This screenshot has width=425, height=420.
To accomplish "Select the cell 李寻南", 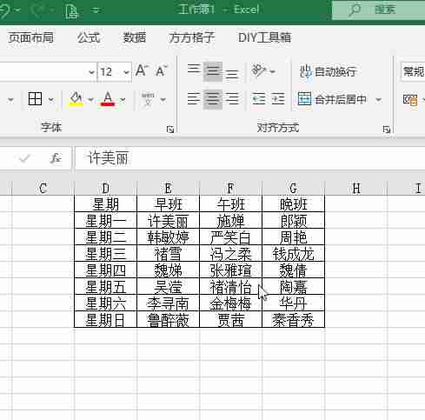I will tap(169, 303).
